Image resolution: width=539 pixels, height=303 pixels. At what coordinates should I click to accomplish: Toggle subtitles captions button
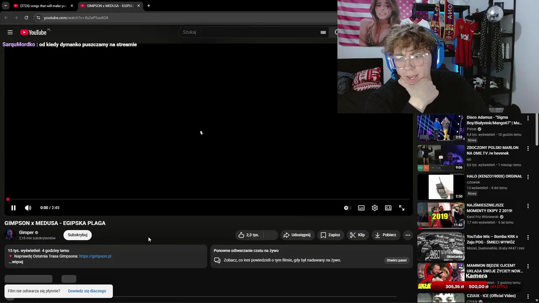click(361, 208)
